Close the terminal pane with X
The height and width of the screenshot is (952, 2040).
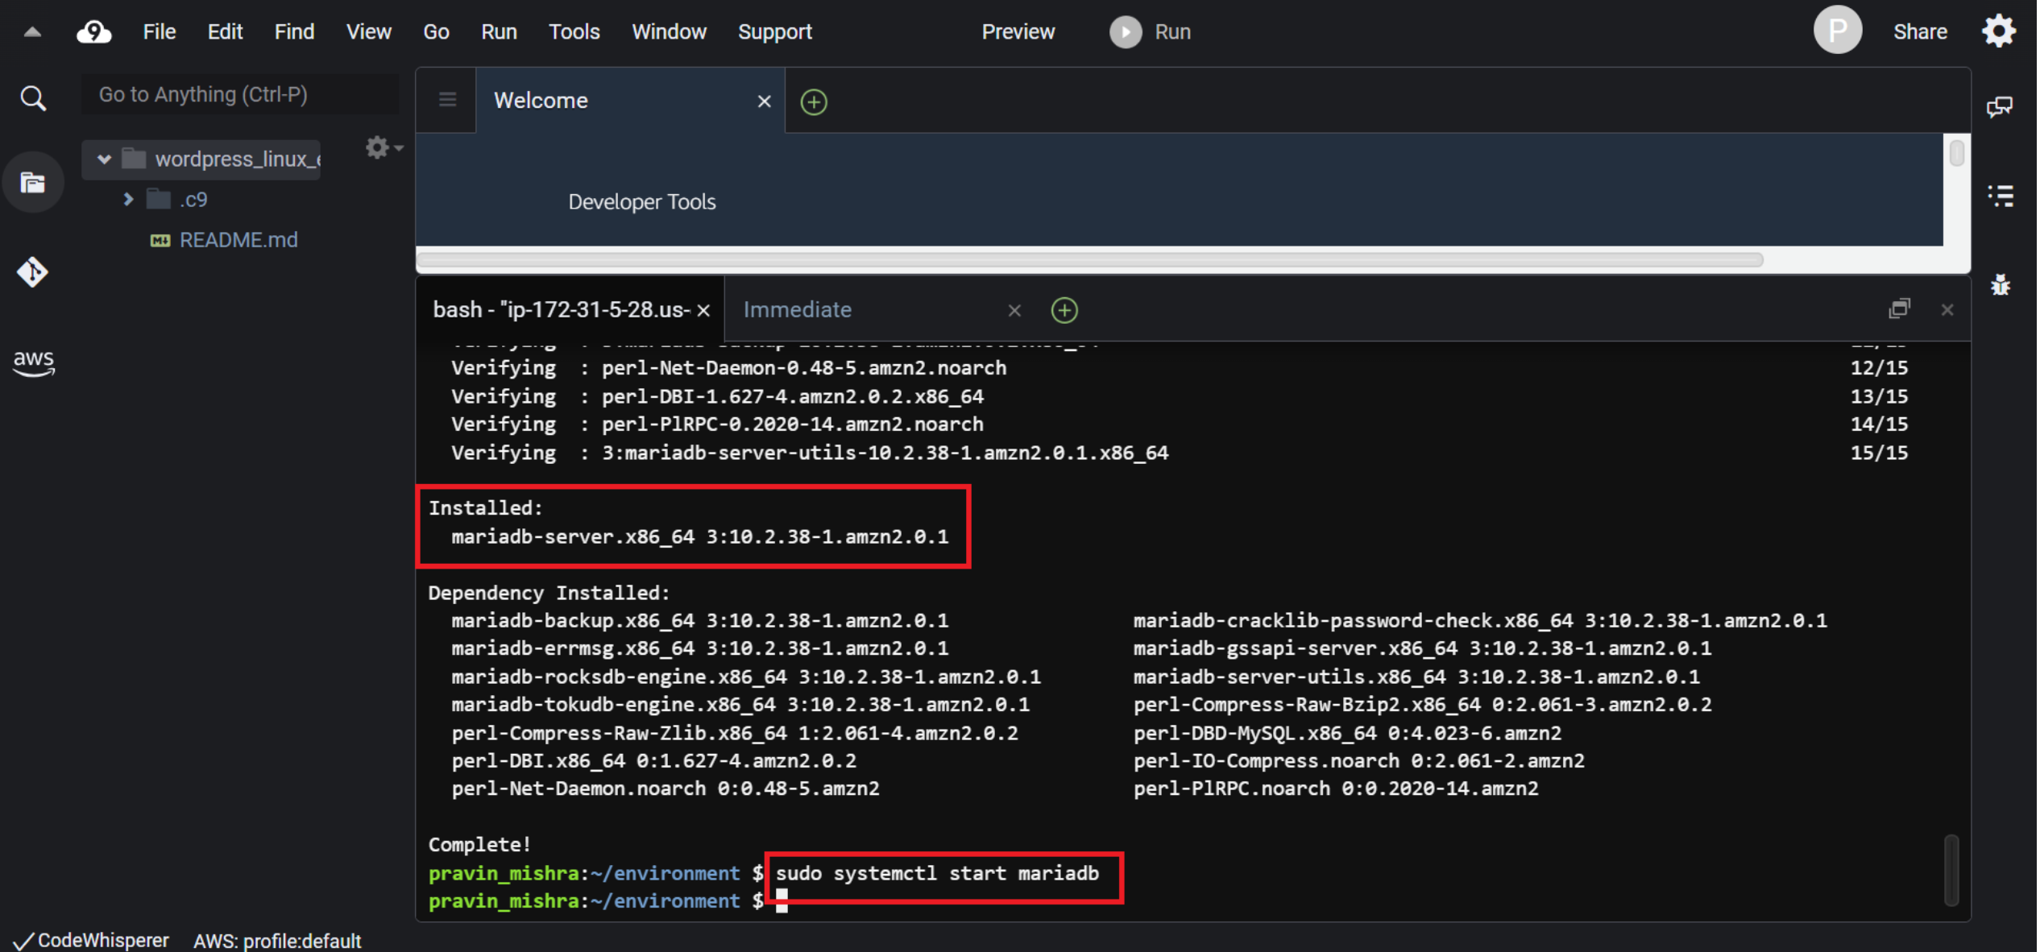point(1947,310)
